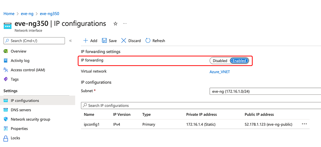Open Properties in the sidebar
The height and width of the screenshot is (147, 321).
[19, 129]
